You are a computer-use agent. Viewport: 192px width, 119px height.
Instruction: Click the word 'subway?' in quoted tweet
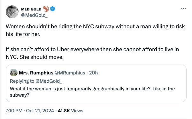[19, 95]
